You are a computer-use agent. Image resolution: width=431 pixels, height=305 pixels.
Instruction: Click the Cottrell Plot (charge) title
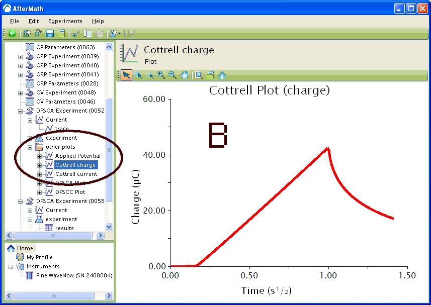point(270,90)
